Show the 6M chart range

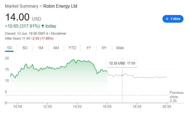56,48
